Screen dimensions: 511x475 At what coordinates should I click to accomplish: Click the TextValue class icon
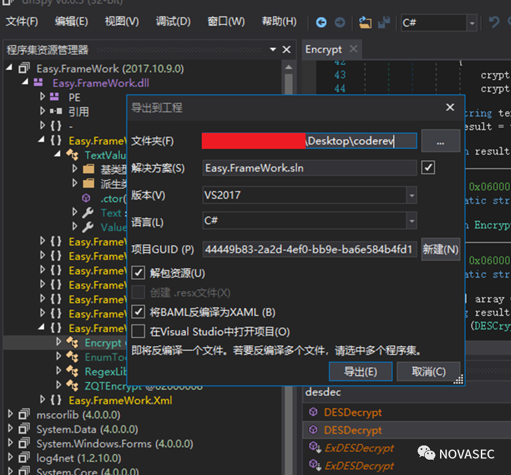click(72, 155)
